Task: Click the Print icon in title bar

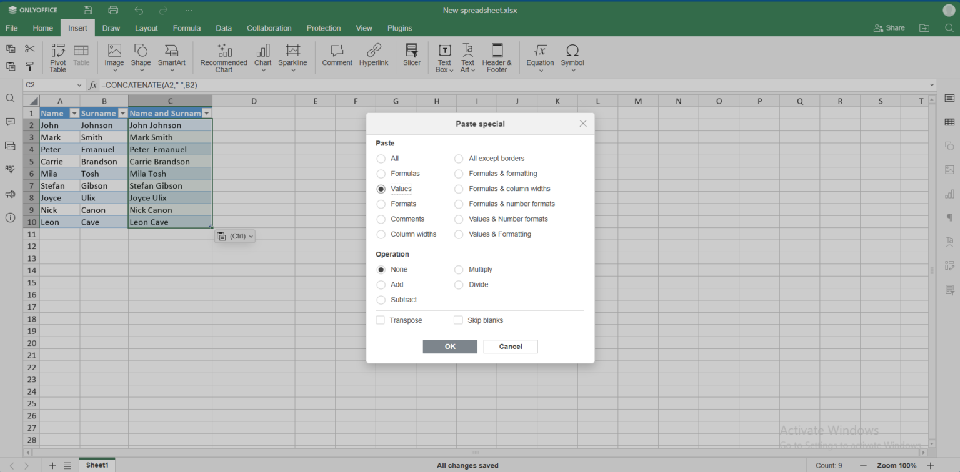Action: (113, 11)
